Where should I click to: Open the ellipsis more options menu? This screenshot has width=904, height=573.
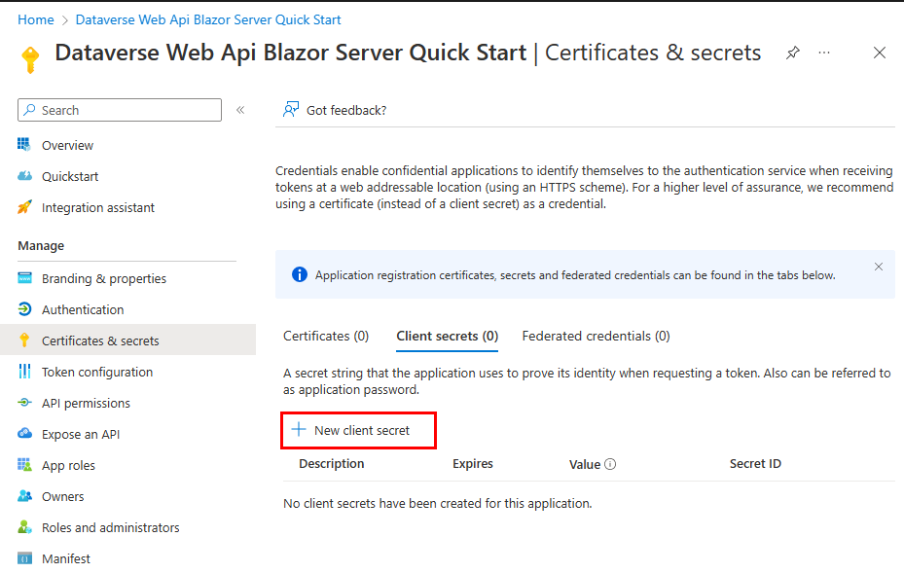[x=825, y=54]
